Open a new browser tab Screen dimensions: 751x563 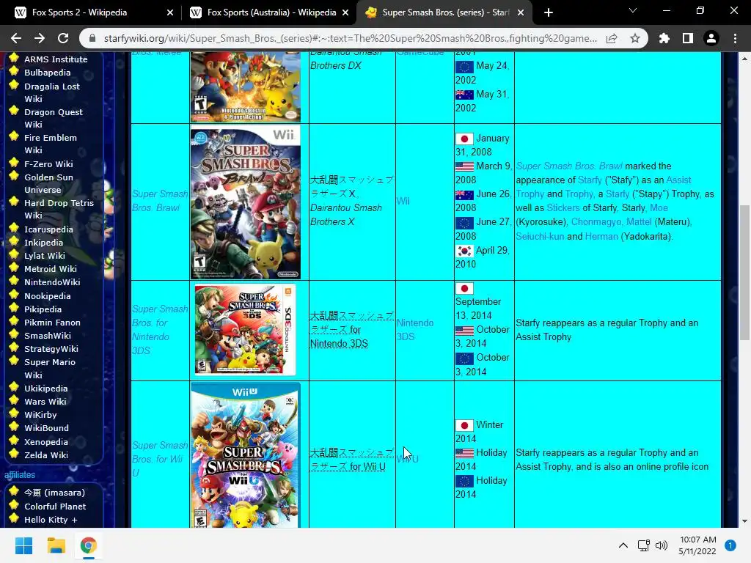click(x=549, y=12)
